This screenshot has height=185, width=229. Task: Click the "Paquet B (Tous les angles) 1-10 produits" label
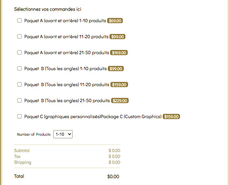[65, 69]
